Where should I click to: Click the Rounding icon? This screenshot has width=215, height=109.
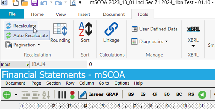[60, 33]
